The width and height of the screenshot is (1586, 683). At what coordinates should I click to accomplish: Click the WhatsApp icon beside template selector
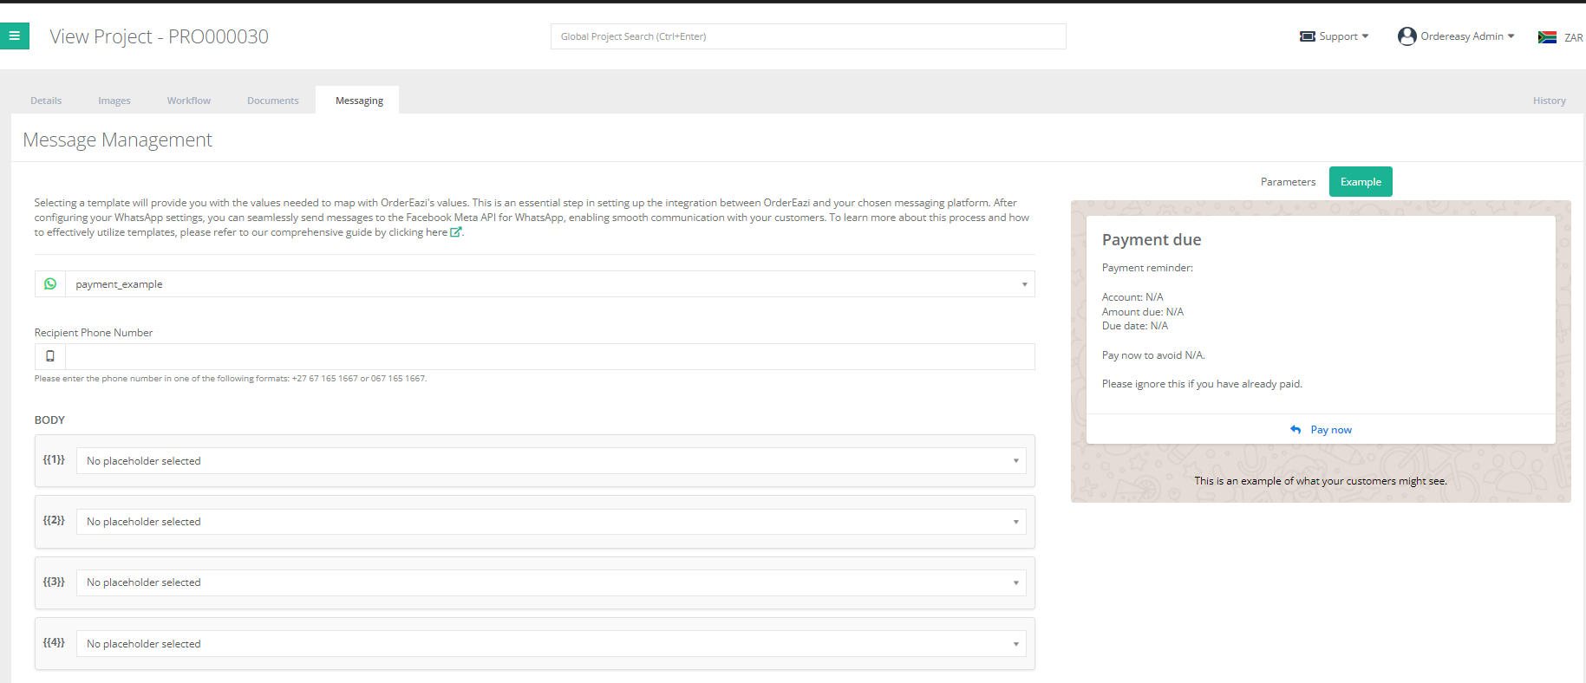point(50,284)
